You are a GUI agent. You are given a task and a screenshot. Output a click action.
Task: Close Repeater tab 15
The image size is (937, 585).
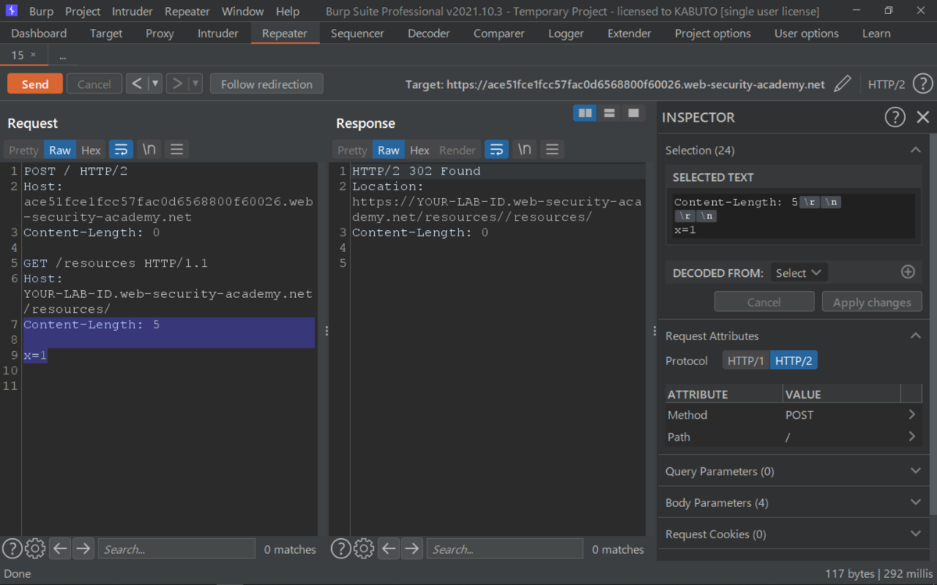[34, 55]
